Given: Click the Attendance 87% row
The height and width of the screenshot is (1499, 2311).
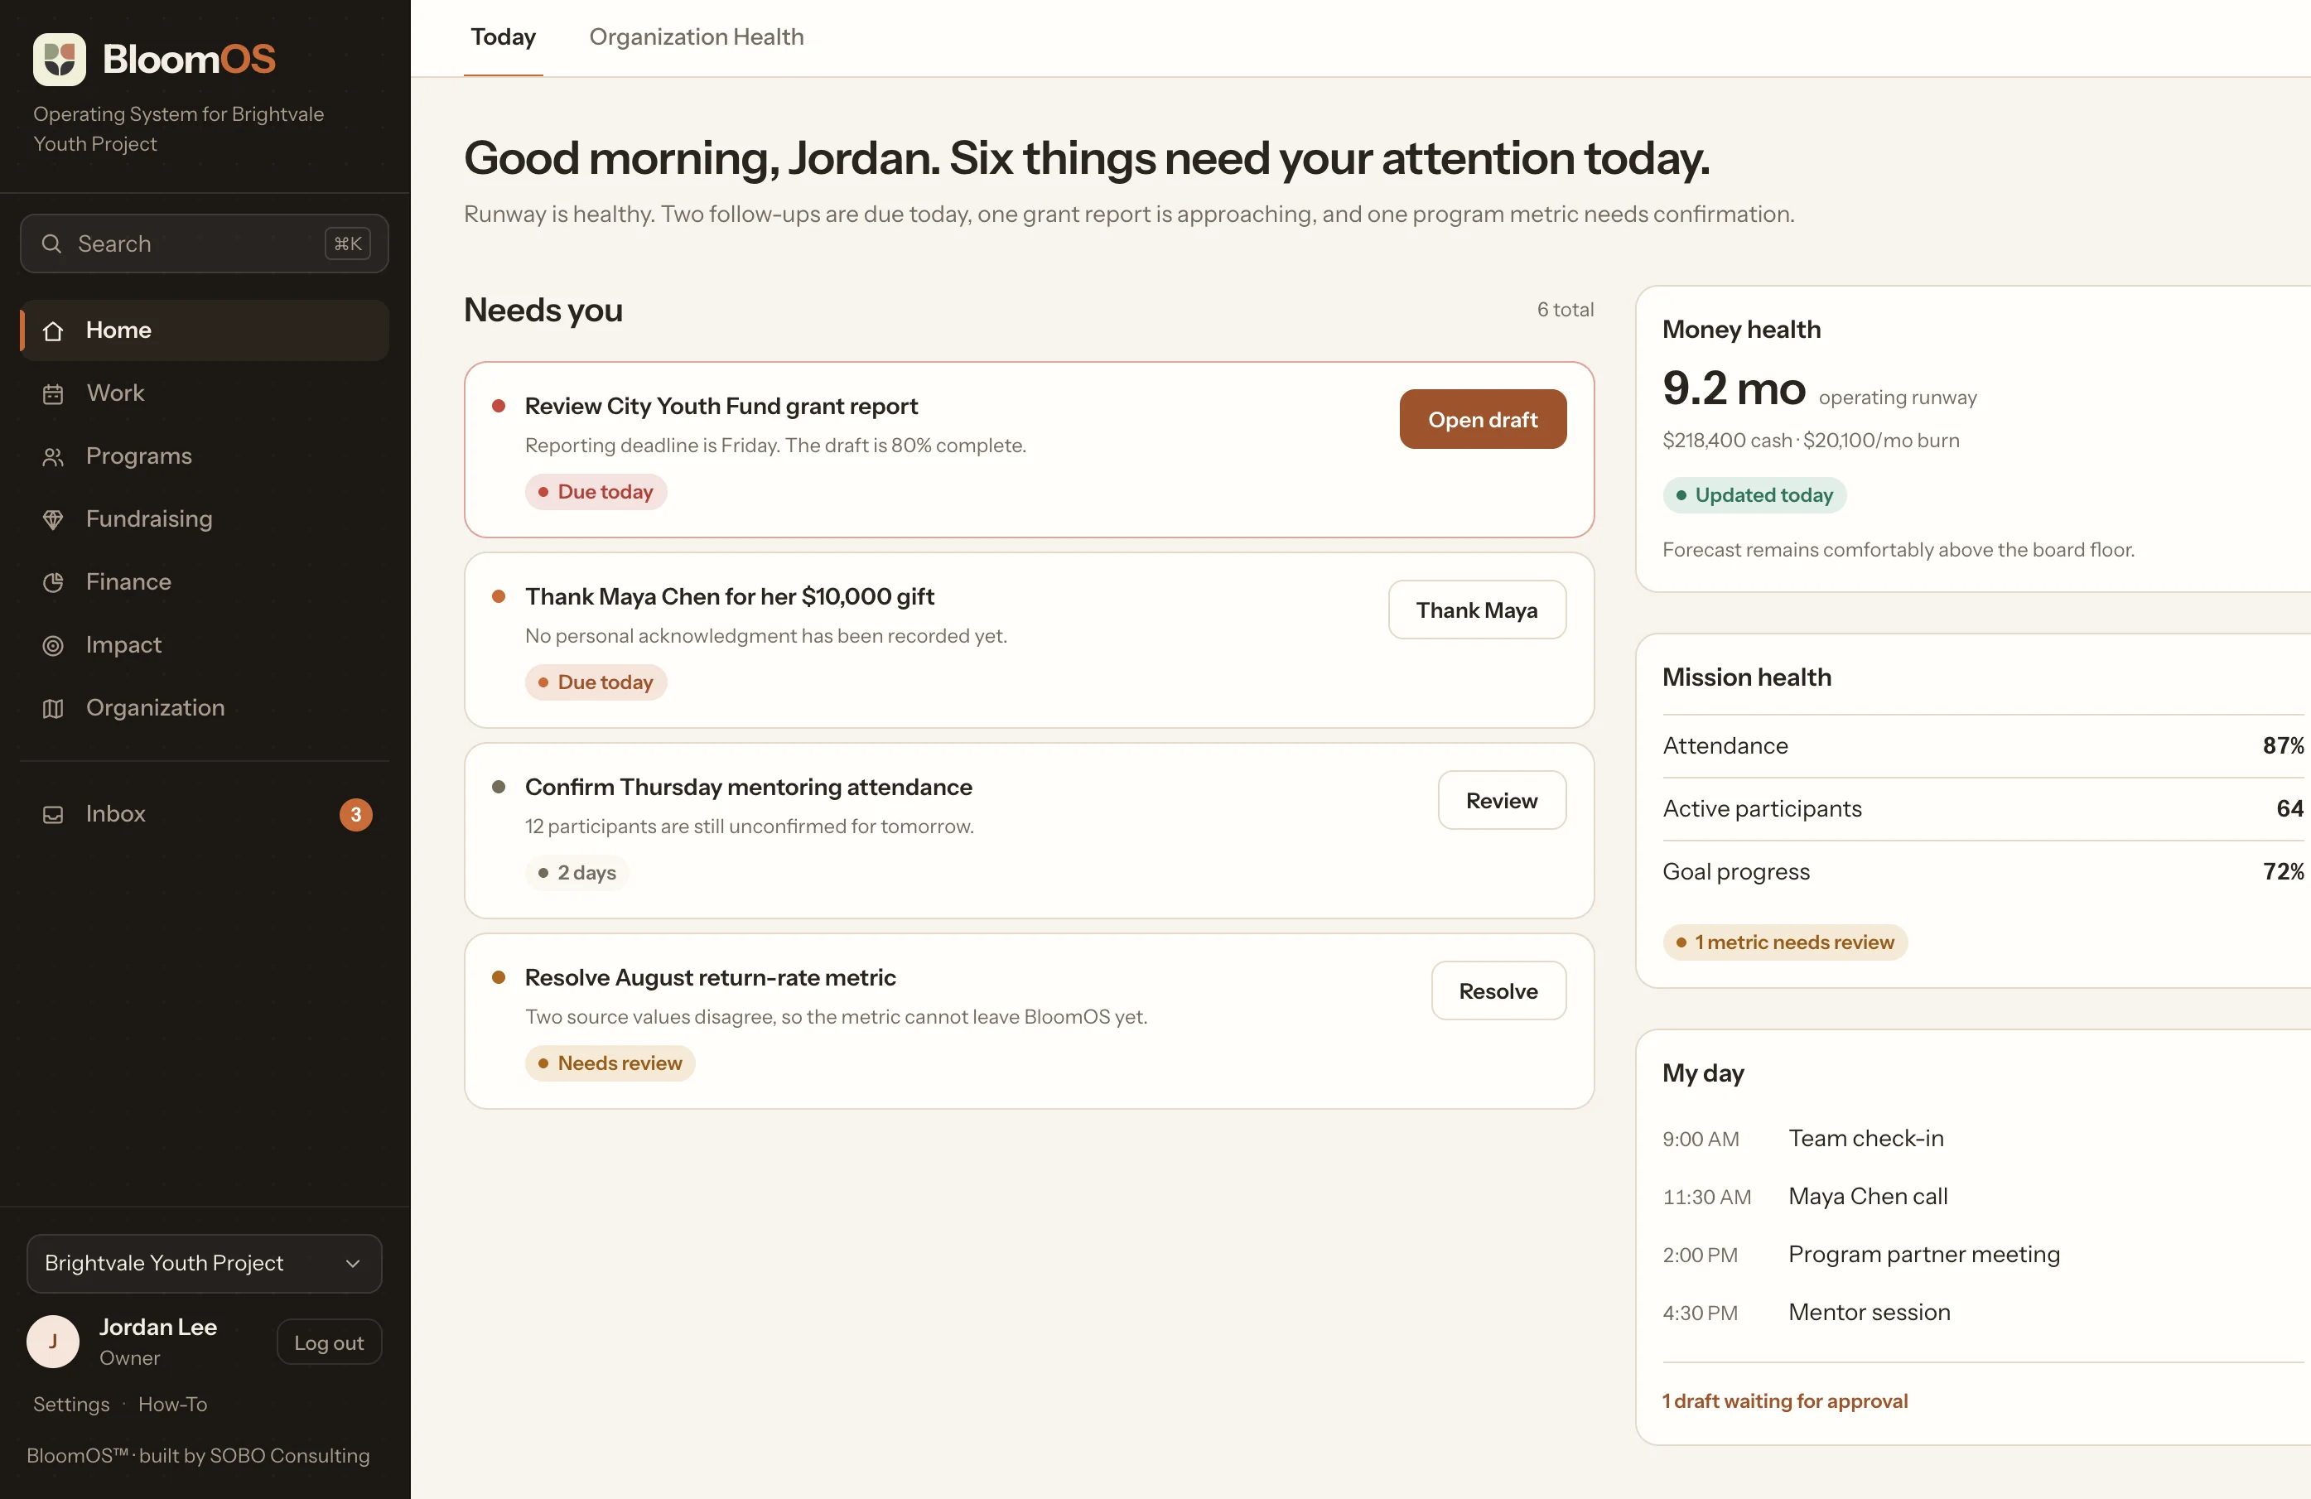Looking at the screenshot, I should click(1983, 745).
